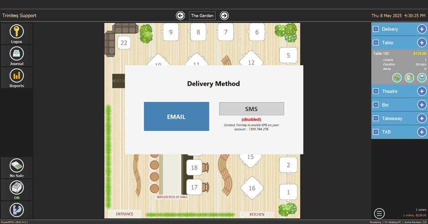
Task: Open the hamburger menu icon at bottom right
Action: point(379,214)
